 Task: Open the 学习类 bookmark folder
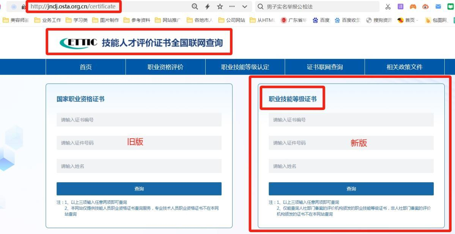(77, 20)
